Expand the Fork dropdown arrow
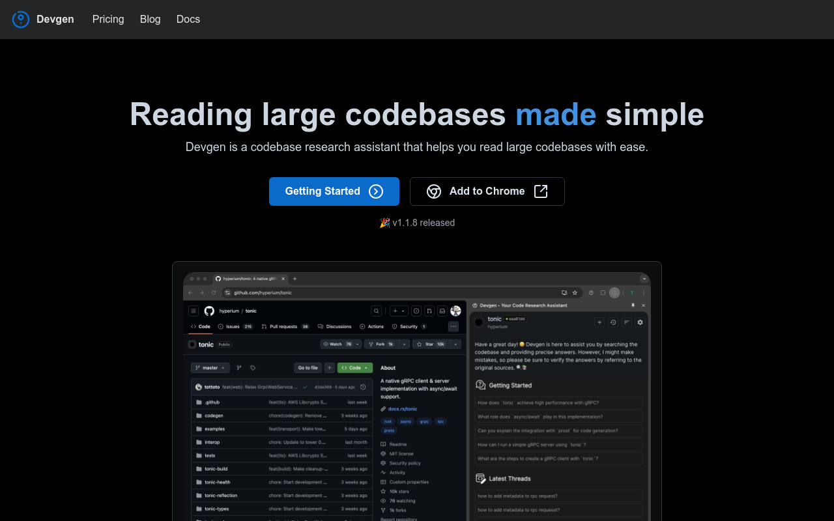Screen dimensions: 834x521 [x=405, y=345]
